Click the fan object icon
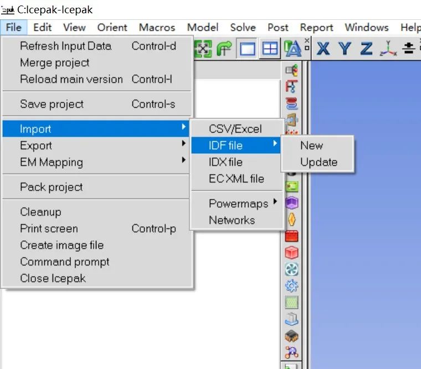The height and width of the screenshot is (369, 421). 292,269
